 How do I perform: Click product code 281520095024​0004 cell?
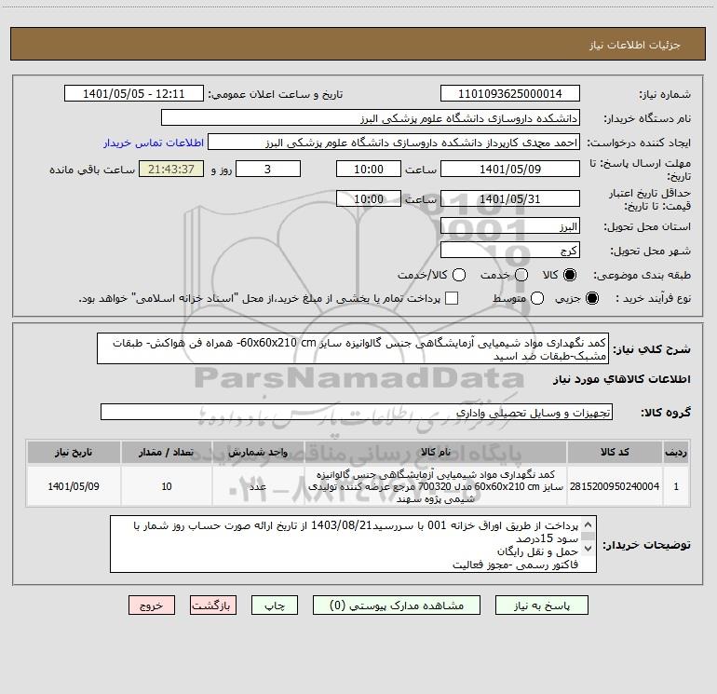615,486
